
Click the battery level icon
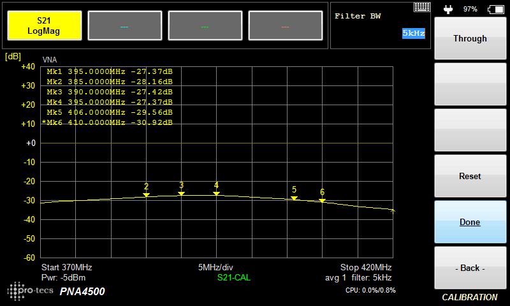point(495,9)
